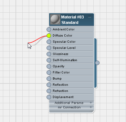This screenshot has width=126, height=122.
Task: Expand the Additional Params rollout
Action: [91, 103]
